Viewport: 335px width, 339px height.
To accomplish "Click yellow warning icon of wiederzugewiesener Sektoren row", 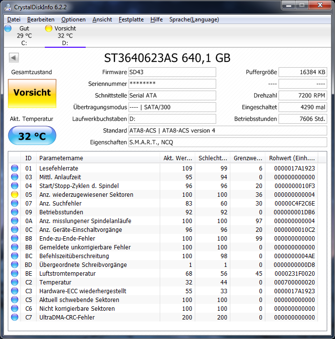I will coord(15,194).
